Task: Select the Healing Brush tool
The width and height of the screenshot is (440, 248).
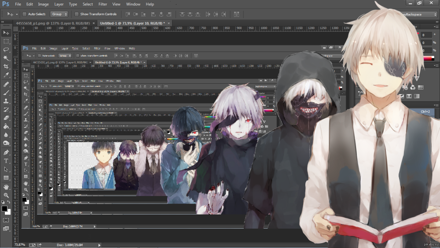Action: point(6,84)
